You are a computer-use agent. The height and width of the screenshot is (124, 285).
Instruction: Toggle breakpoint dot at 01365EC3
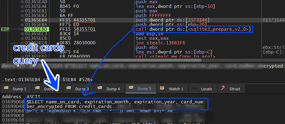click(22, 34)
